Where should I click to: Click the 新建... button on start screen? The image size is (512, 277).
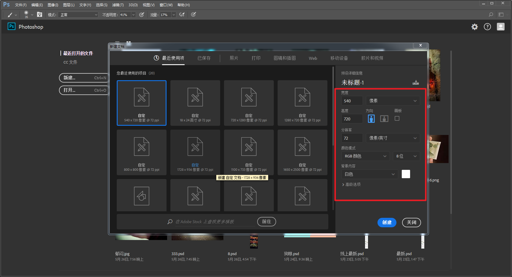[84, 78]
